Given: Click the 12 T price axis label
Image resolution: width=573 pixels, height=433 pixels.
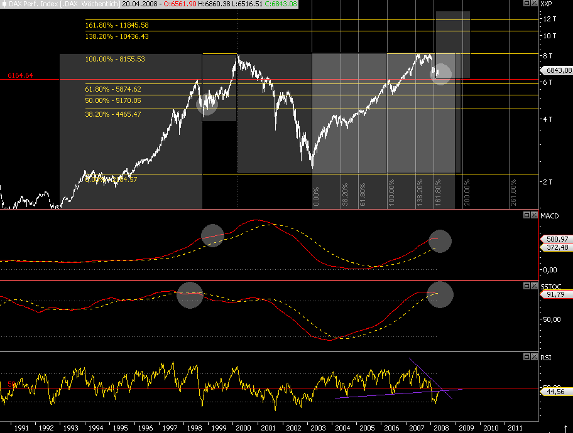Looking at the screenshot, I should 550,19.
